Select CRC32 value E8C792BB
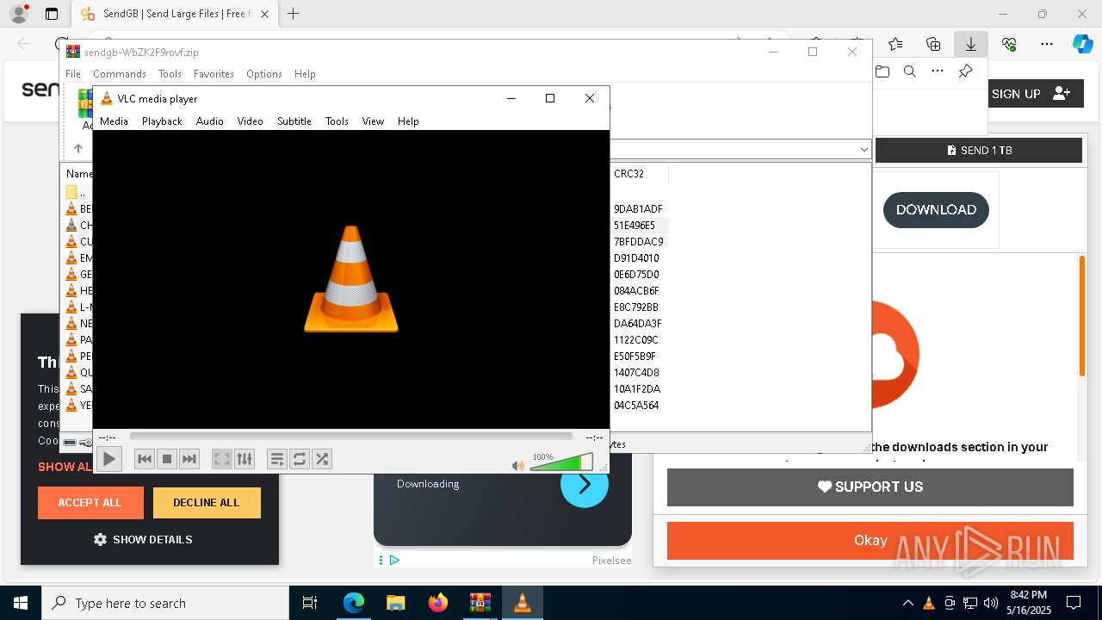 636,307
